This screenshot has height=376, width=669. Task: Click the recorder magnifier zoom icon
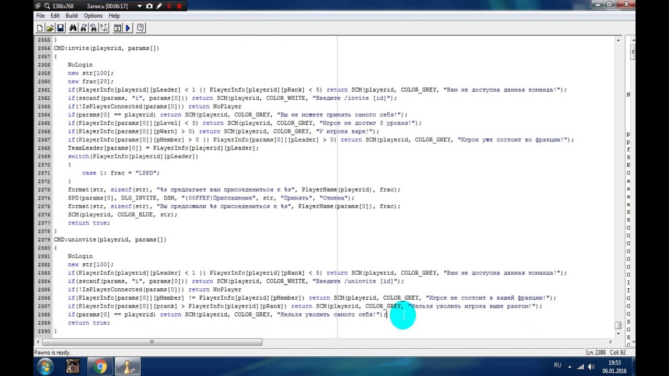[x=48, y=6]
